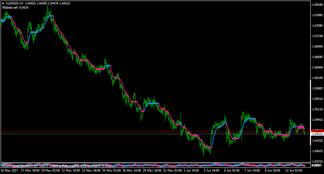This screenshot has width=324, height=174.
Task: Click the 1.05805 price scale label
Action: click(x=317, y=88)
